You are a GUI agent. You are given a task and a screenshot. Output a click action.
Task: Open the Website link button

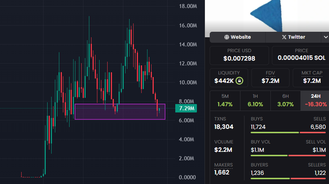pos(238,37)
